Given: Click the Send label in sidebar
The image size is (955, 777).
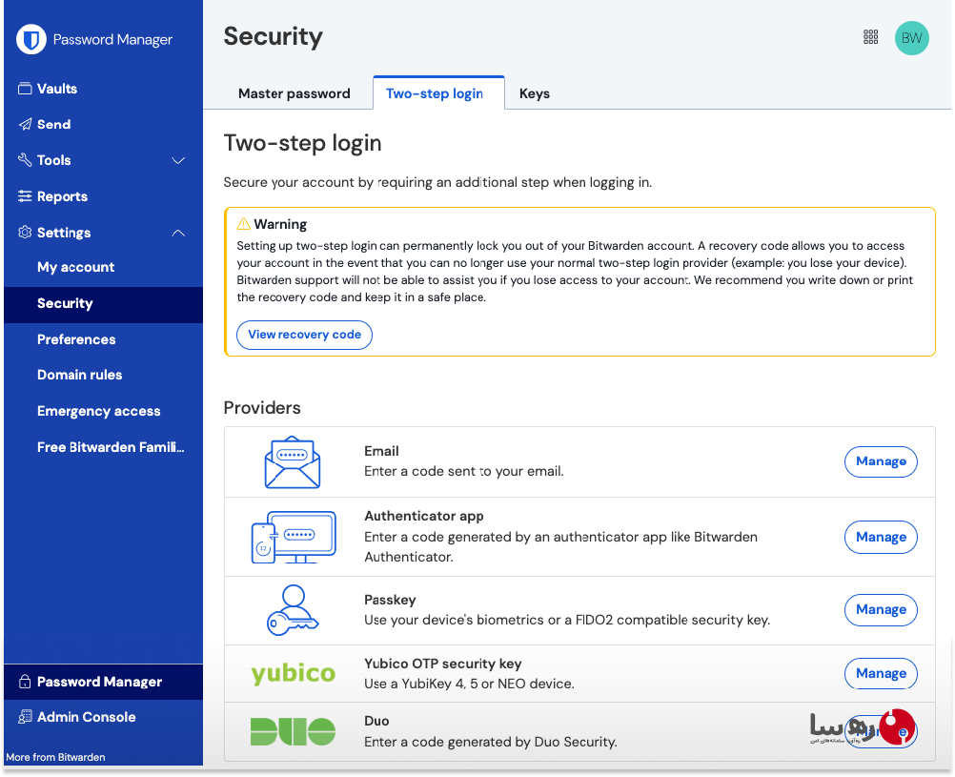Looking at the screenshot, I should point(53,124).
